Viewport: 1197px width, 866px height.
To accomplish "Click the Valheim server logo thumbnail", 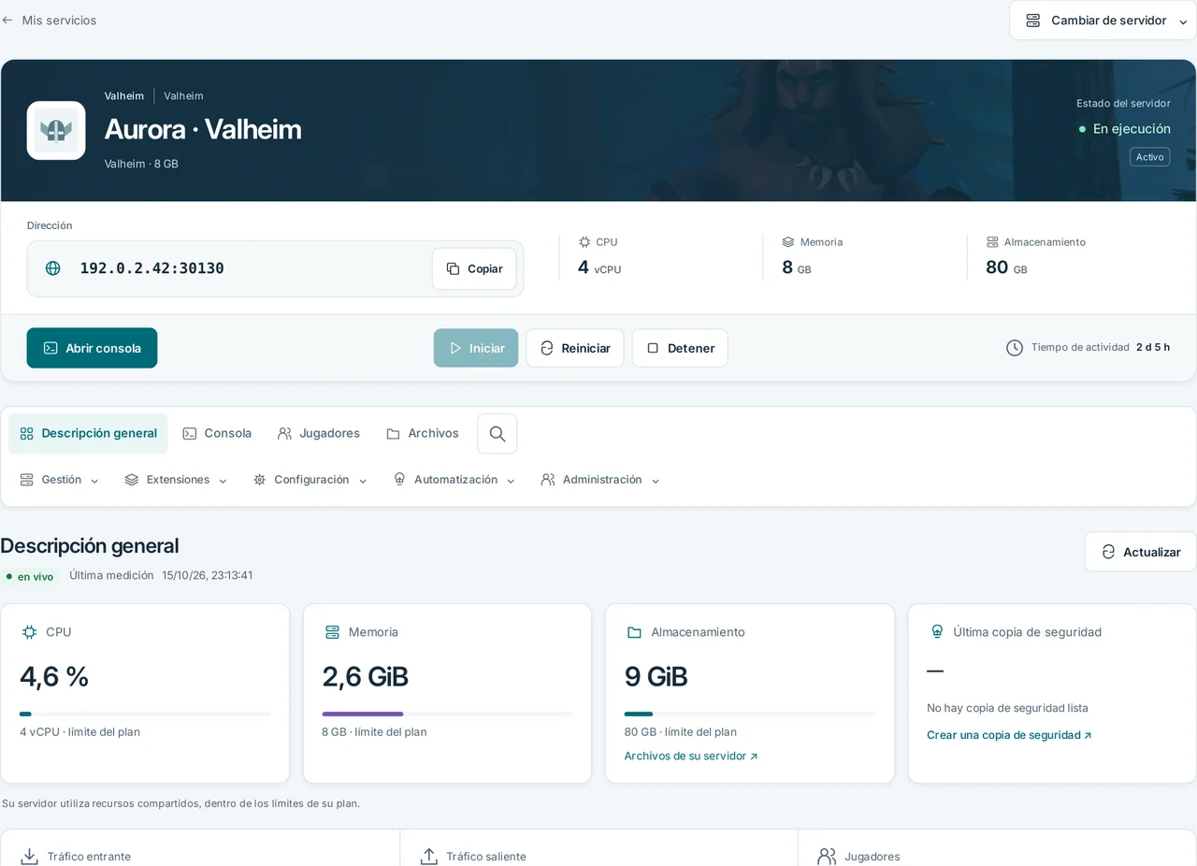I will (x=56, y=131).
